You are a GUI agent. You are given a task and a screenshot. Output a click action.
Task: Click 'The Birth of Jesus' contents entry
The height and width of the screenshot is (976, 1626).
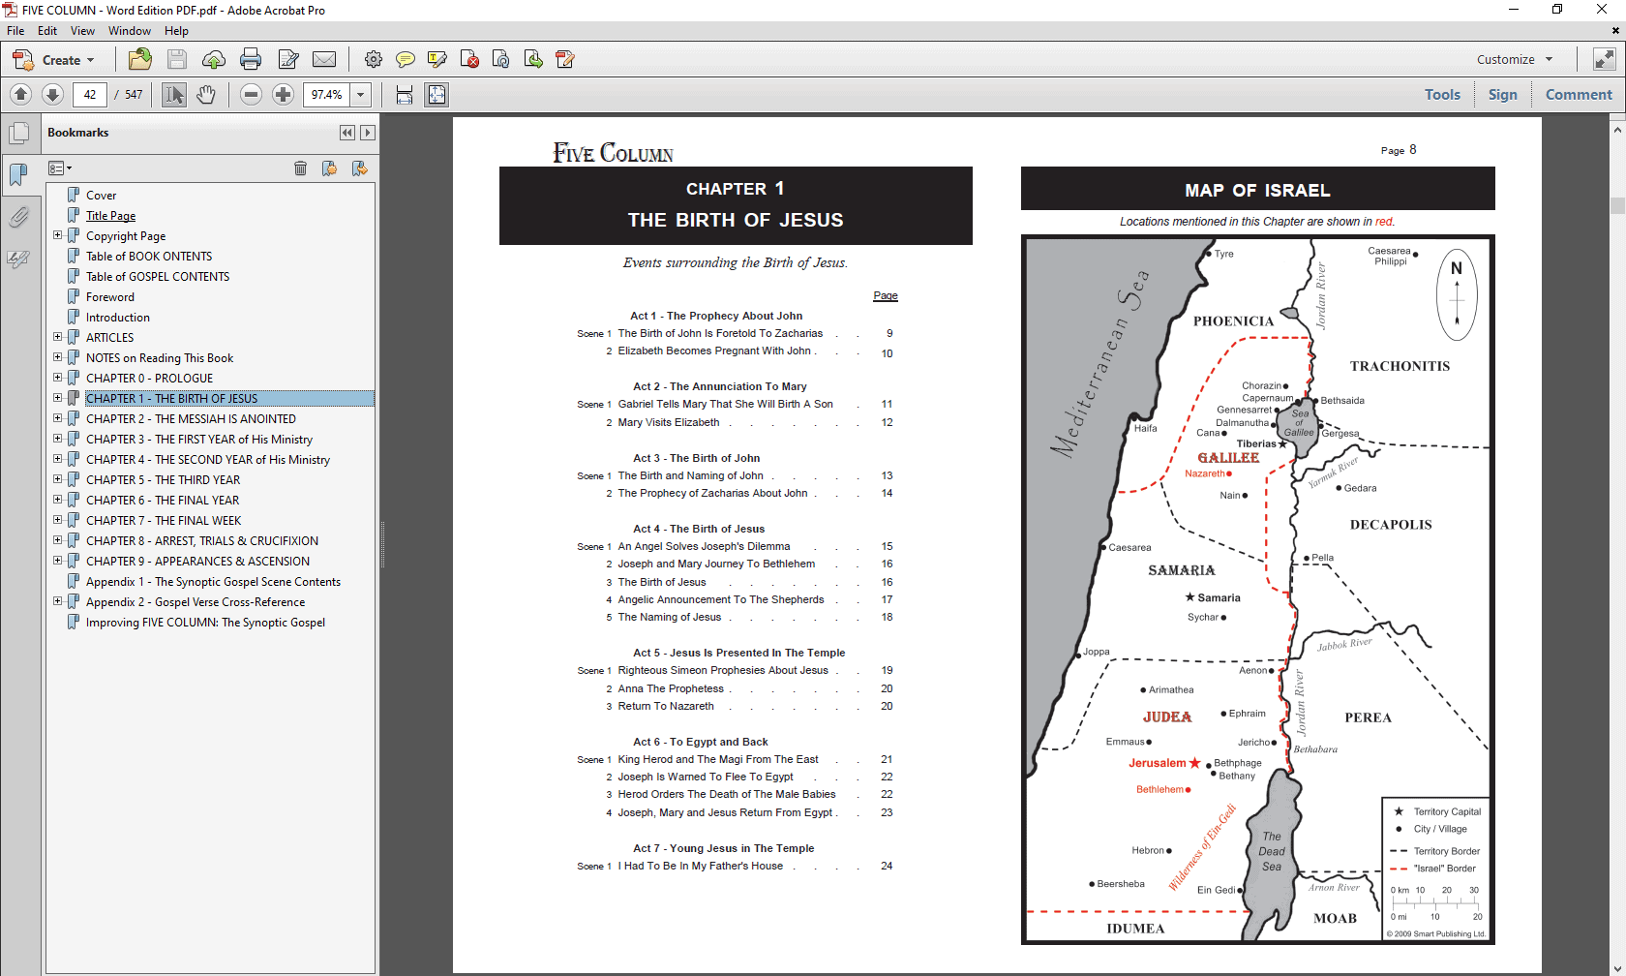[x=662, y=582]
